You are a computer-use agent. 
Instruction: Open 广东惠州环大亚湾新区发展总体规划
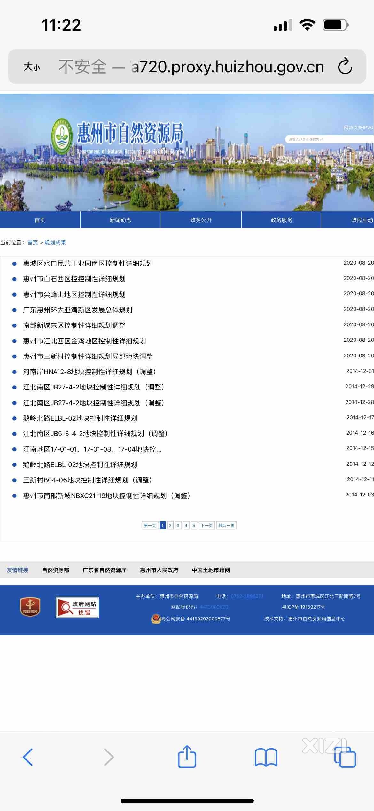pos(77,310)
